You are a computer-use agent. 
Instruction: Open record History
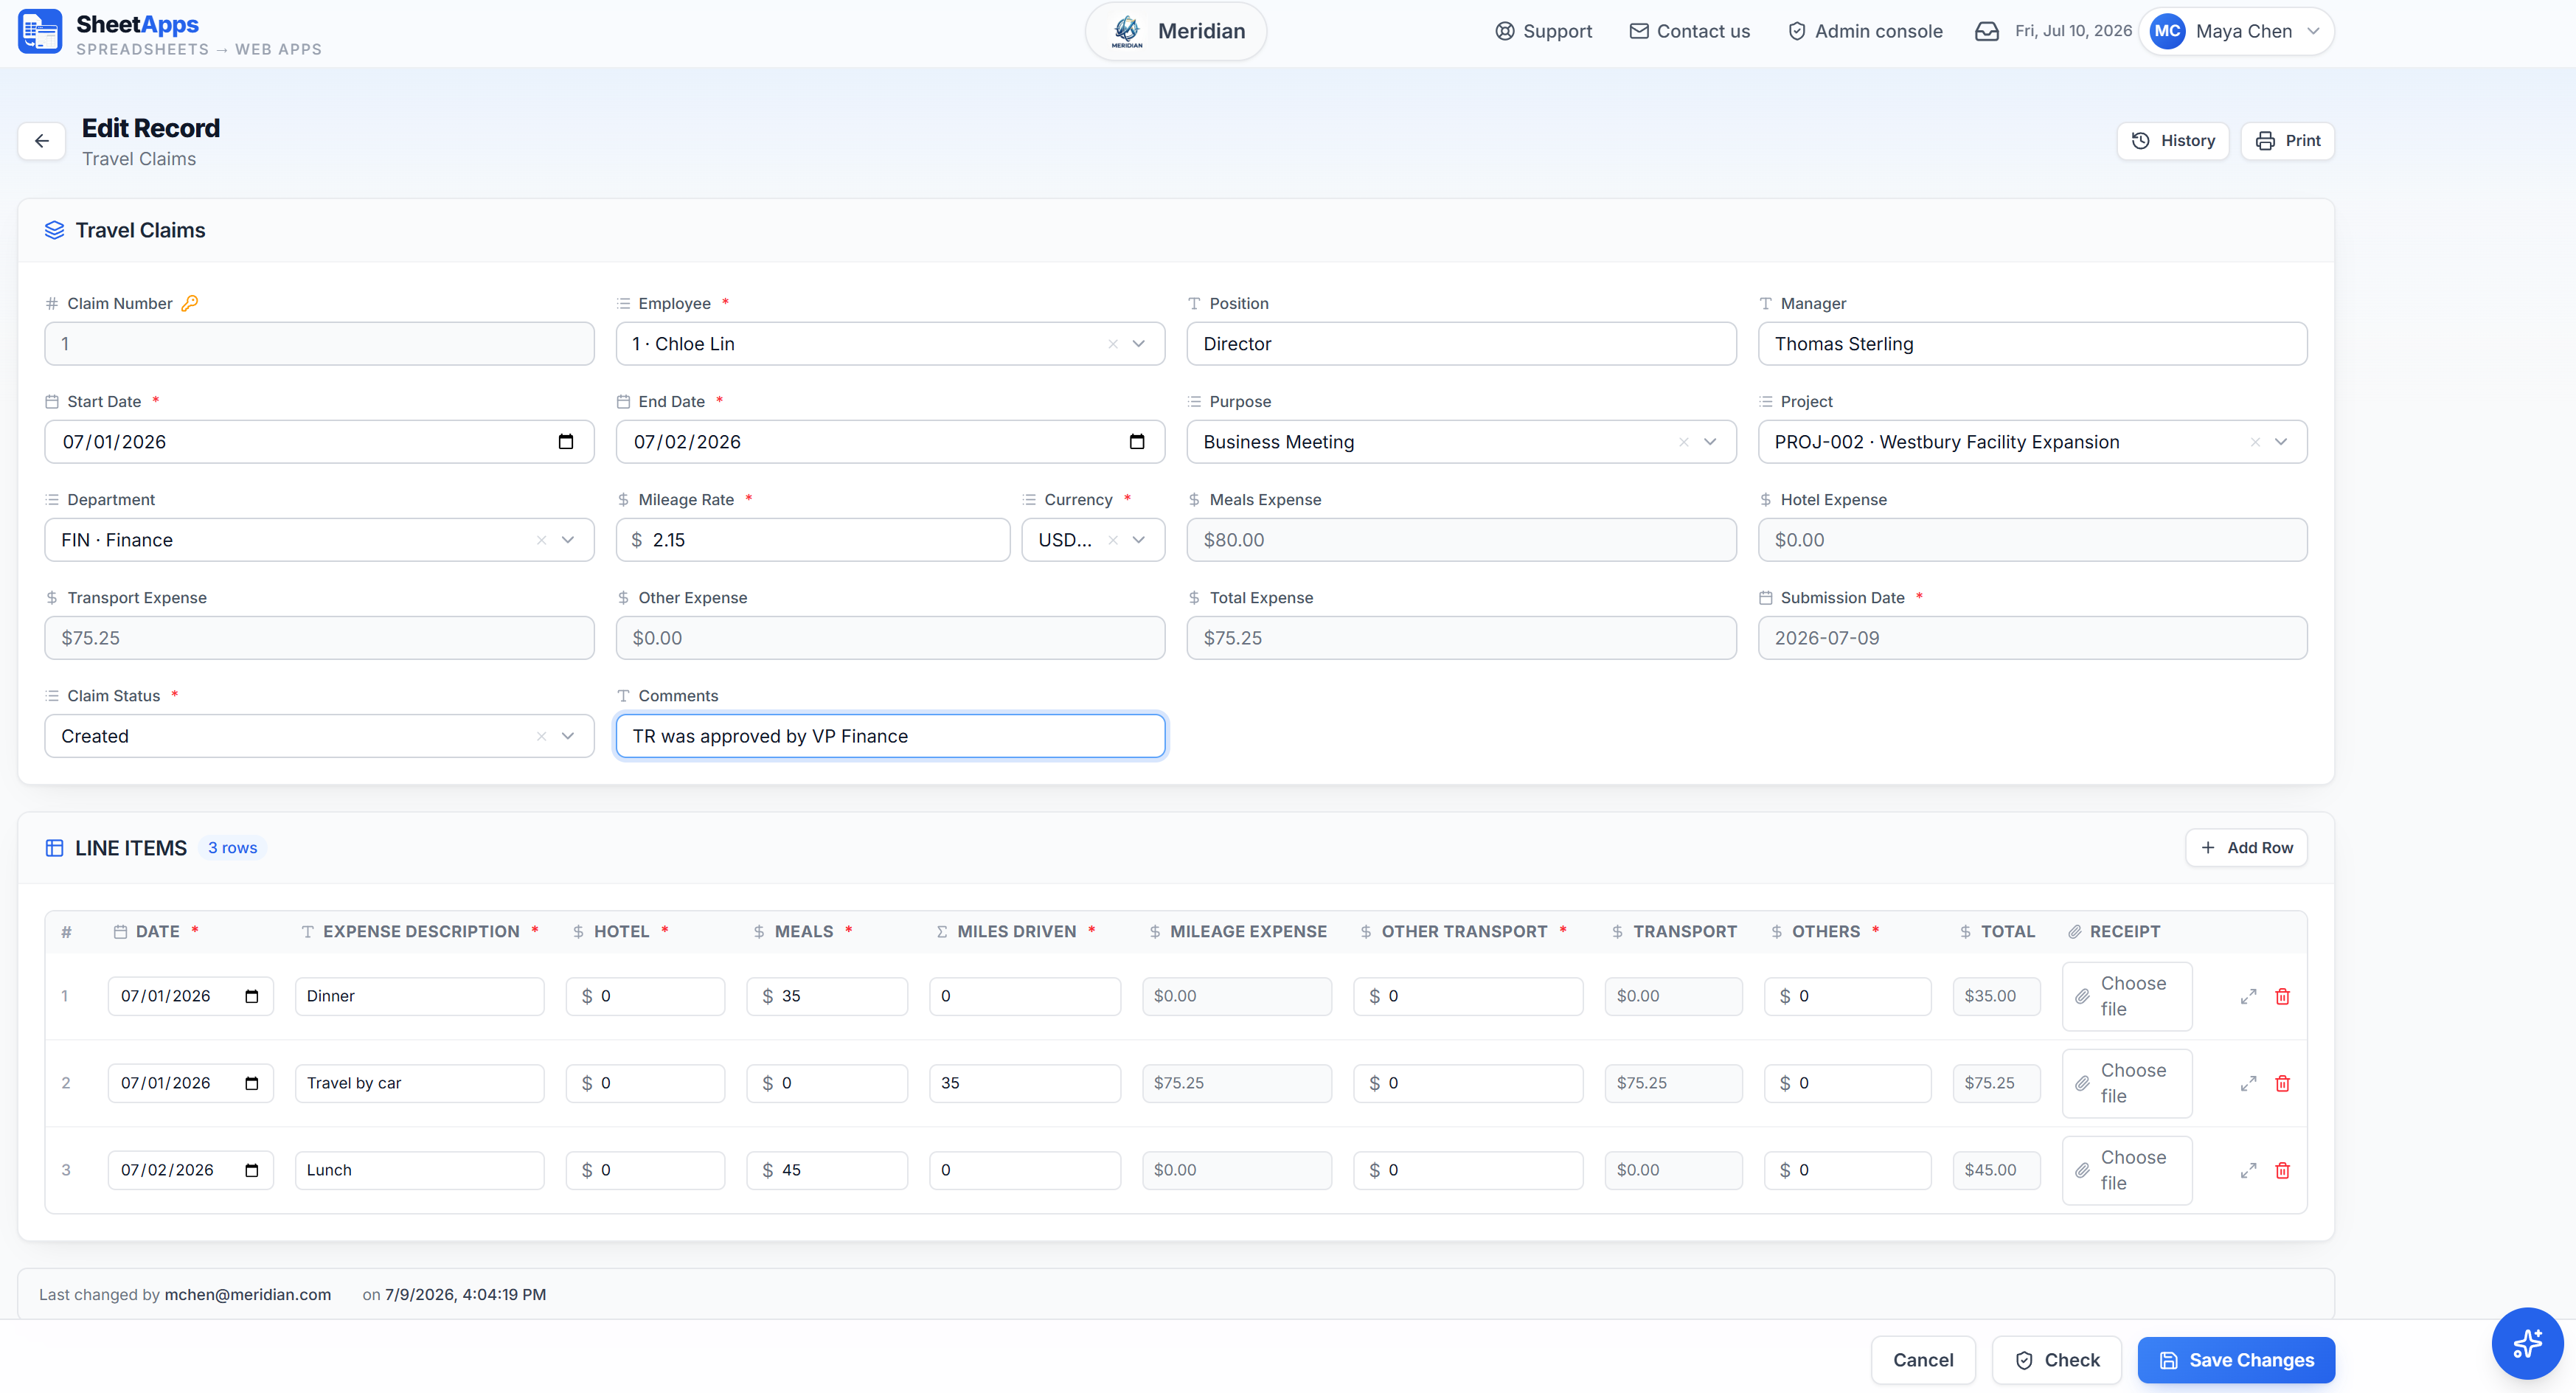pos(2172,141)
